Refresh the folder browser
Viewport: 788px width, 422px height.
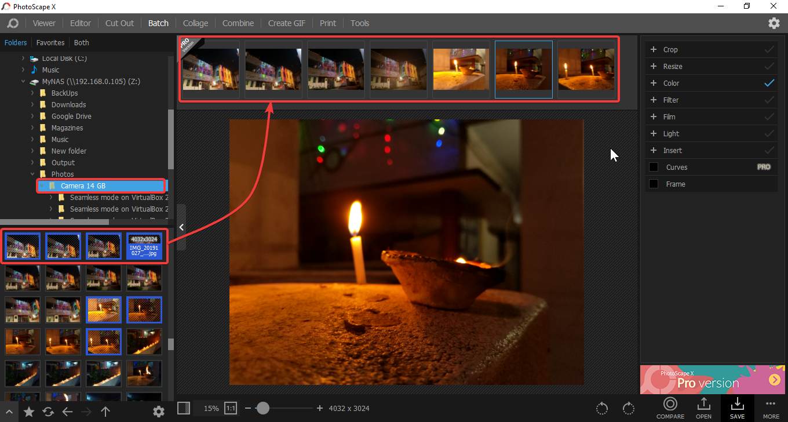(x=48, y=412)
